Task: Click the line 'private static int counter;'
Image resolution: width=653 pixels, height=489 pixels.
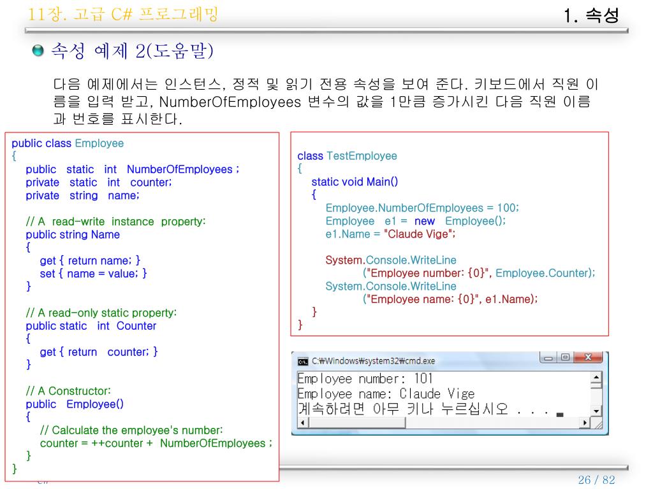Action: tap(99, 183)
